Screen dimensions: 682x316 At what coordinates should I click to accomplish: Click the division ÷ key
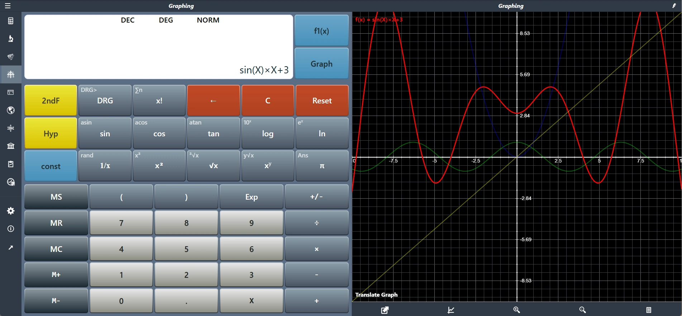(x=316, y=223)
